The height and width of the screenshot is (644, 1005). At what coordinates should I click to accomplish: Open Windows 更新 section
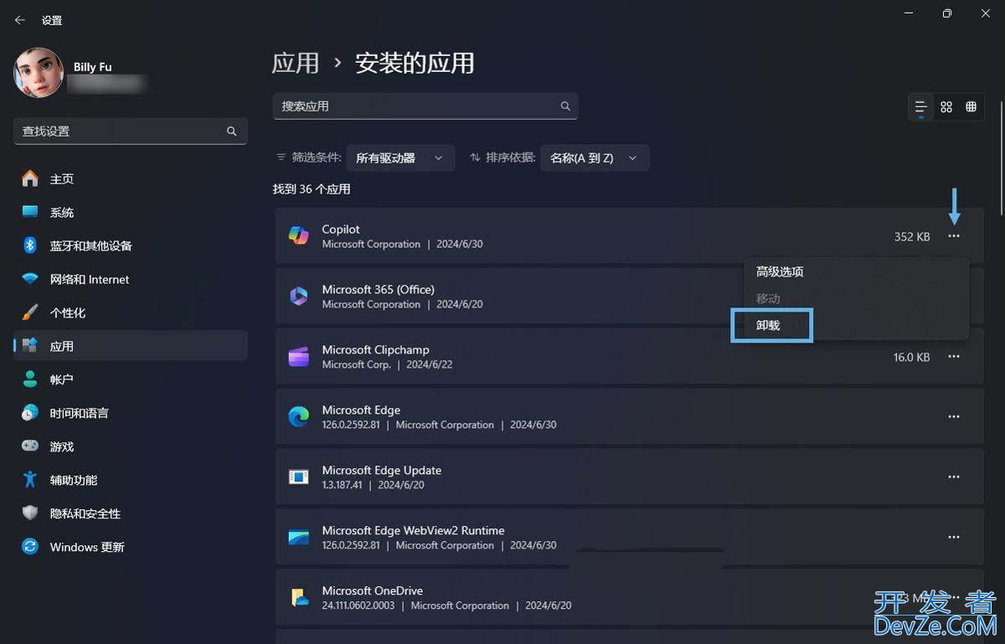click(x=131, y=548)
